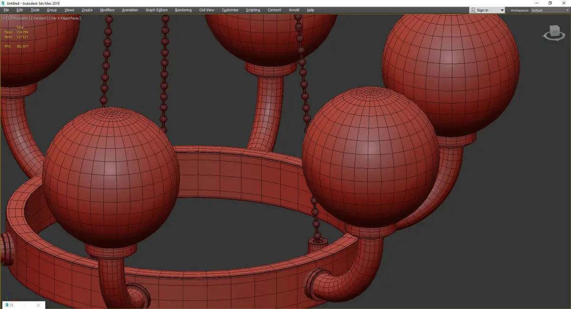Expand the Sign In dropdown arrow

coord(502,10)
